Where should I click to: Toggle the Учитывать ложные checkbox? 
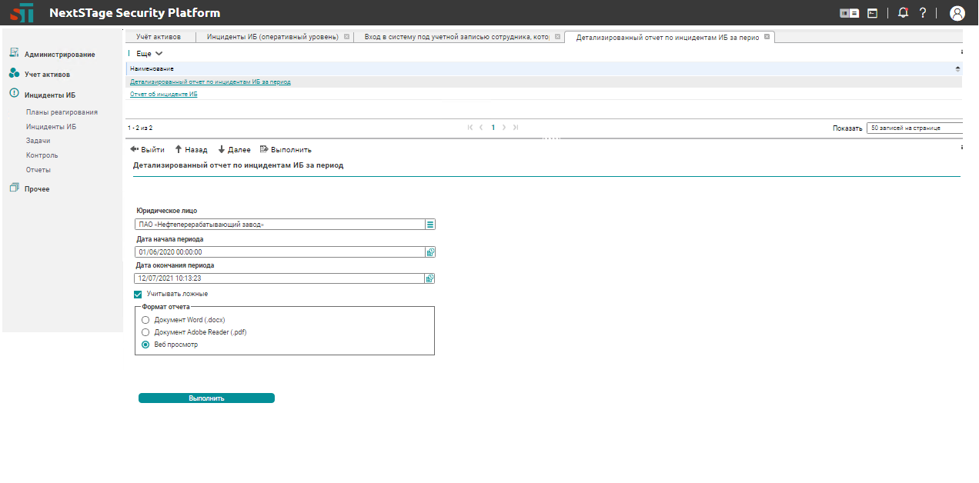pyautogui.click(x=138, y=294)
